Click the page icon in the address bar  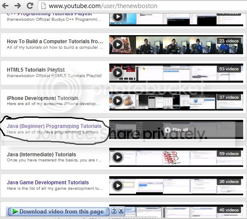tap(43, 6)
